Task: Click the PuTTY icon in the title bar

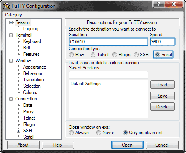Action: point(6,6)
